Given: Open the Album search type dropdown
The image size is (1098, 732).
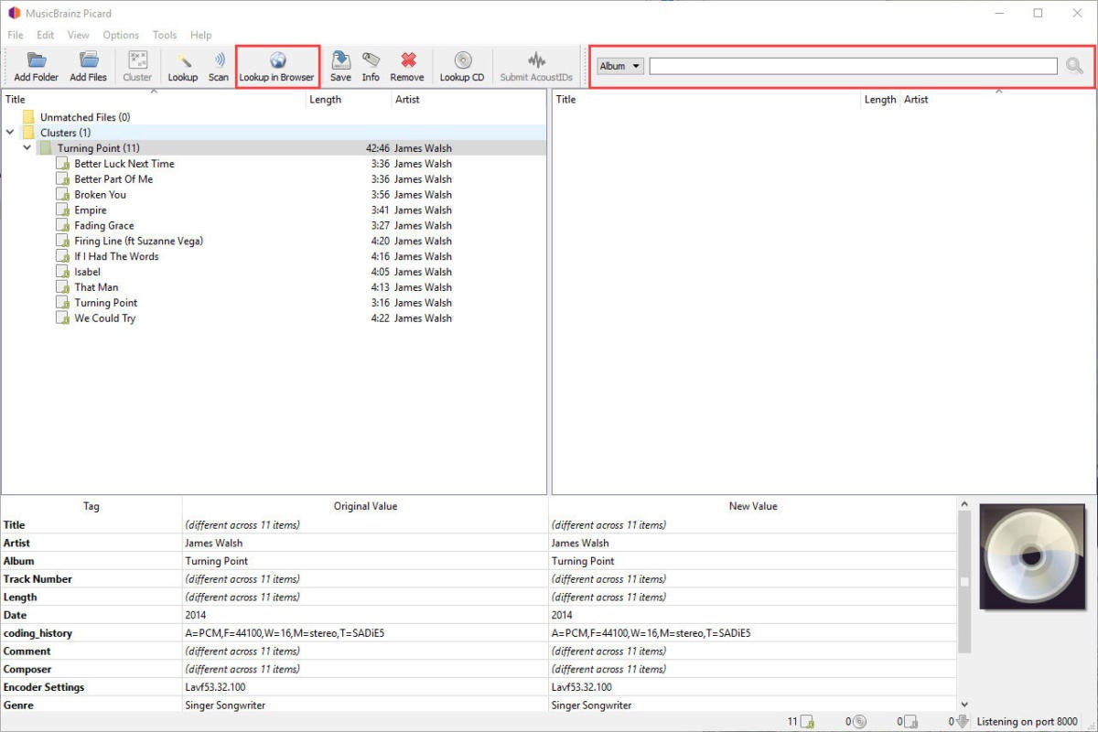Looking at the screenshot, I should [x=620, y=66].
